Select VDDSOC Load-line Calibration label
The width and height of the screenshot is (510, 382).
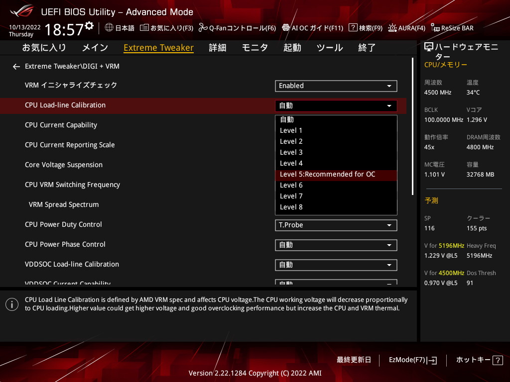[x=72, y=264]
